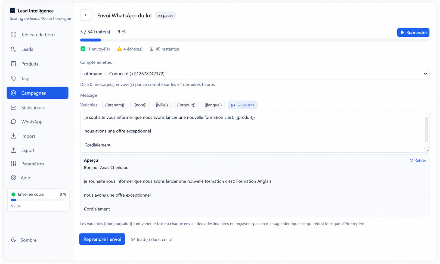Viewport: 440px width, 264px height.
Task: Click the 'Déjà 0 message(s) envoyé(s)' note
Action: tap(148, 84)
